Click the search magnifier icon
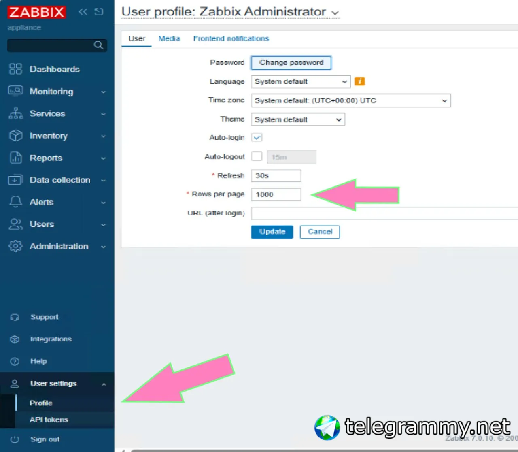This screenshot has height=452, width=518. click(98, 45)
